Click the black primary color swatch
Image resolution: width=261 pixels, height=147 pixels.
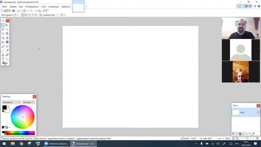tap(4, 107)
